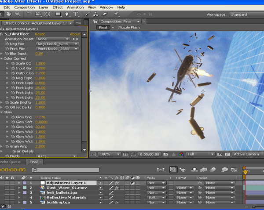The width and height of the screenshot is (264, 210).
Task: Click the timeline layer search field
Action: pos(66,170)
